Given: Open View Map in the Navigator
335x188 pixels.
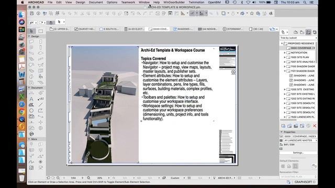Looking at the screenshot, I should point(302,32).
